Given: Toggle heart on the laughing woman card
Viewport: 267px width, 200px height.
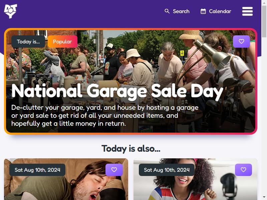Looking at the screenshot, I should [243, 170].
